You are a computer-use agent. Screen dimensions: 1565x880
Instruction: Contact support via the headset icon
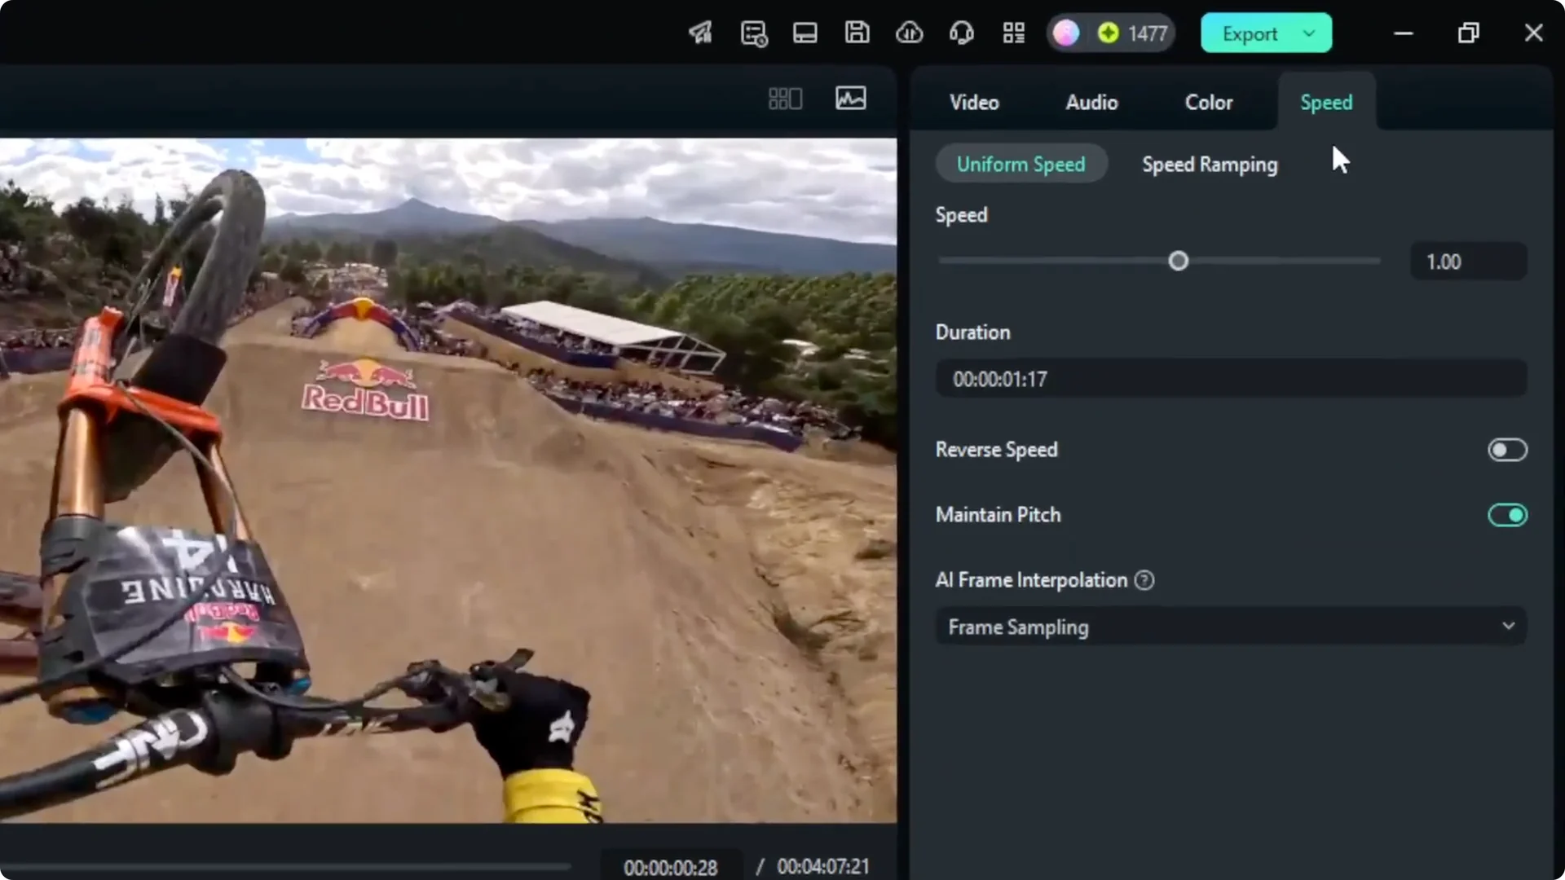(x=961, y=33)
